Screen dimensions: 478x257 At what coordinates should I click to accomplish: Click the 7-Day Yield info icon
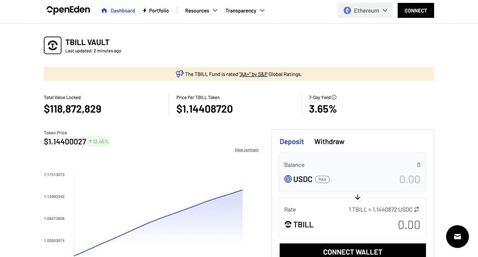334,97
